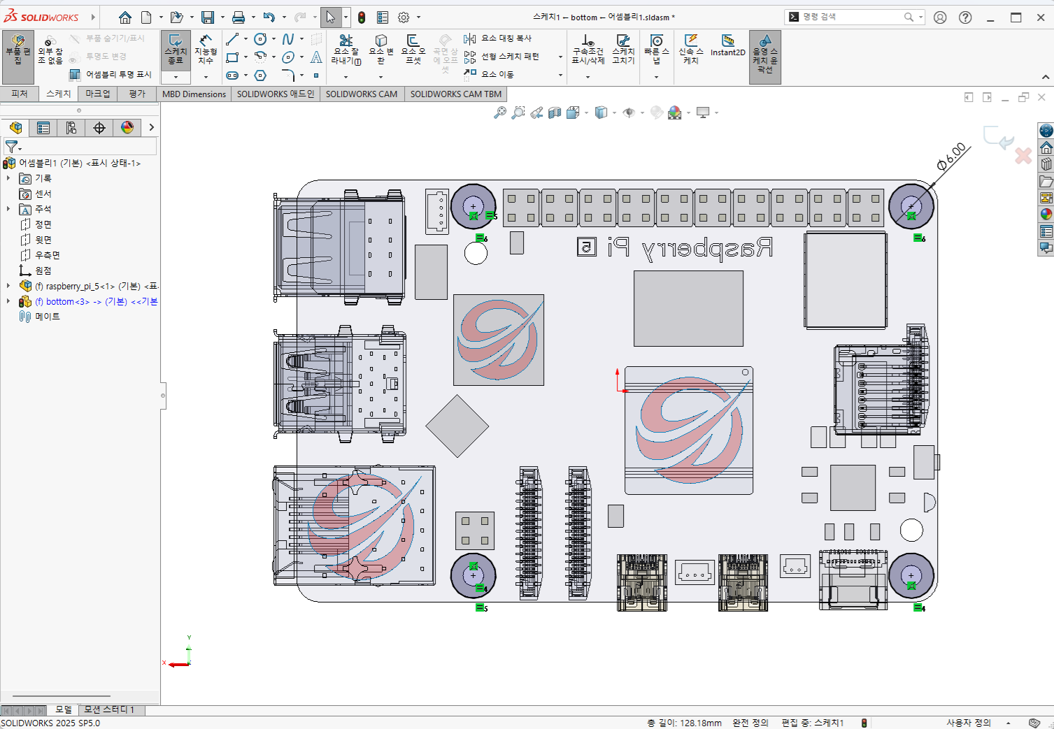Screen dimensions: 1054x729
Task: Open the Edit Appearance color ball
Action: tap(674, 113)
